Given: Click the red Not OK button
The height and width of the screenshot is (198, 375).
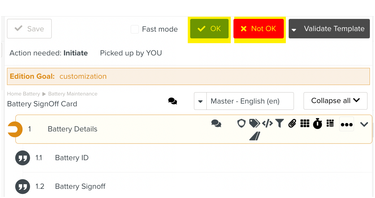Looking at the screenshot, I should (259, 29).
